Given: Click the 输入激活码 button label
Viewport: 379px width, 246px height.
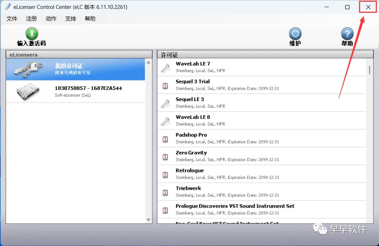Looking at the screenshot, I should 31,43.
